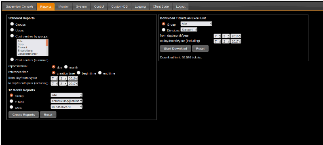
Task: Switch to the Logging tab
Action: (140, 6)
